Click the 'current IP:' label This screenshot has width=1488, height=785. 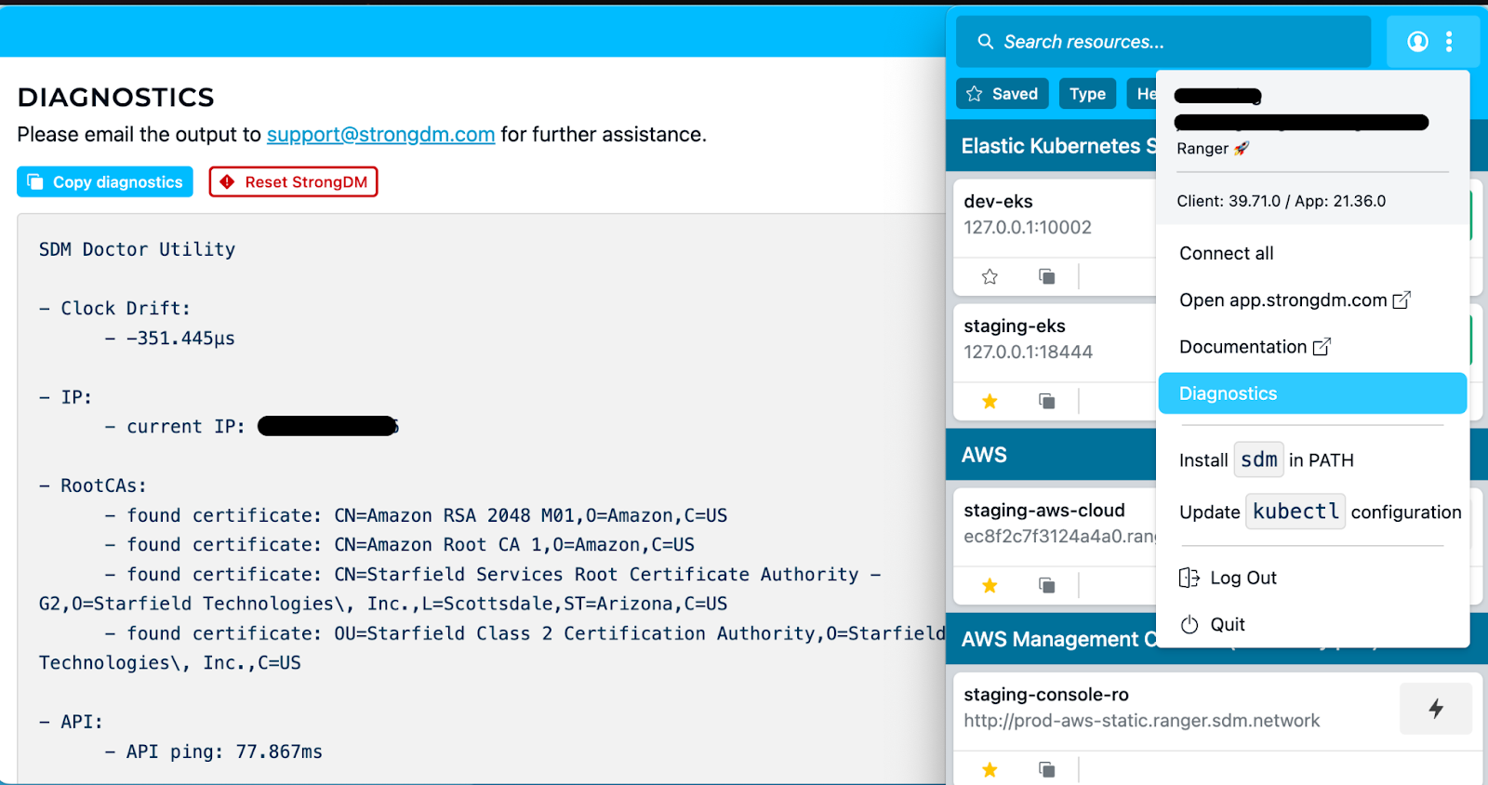pos(186,427)
